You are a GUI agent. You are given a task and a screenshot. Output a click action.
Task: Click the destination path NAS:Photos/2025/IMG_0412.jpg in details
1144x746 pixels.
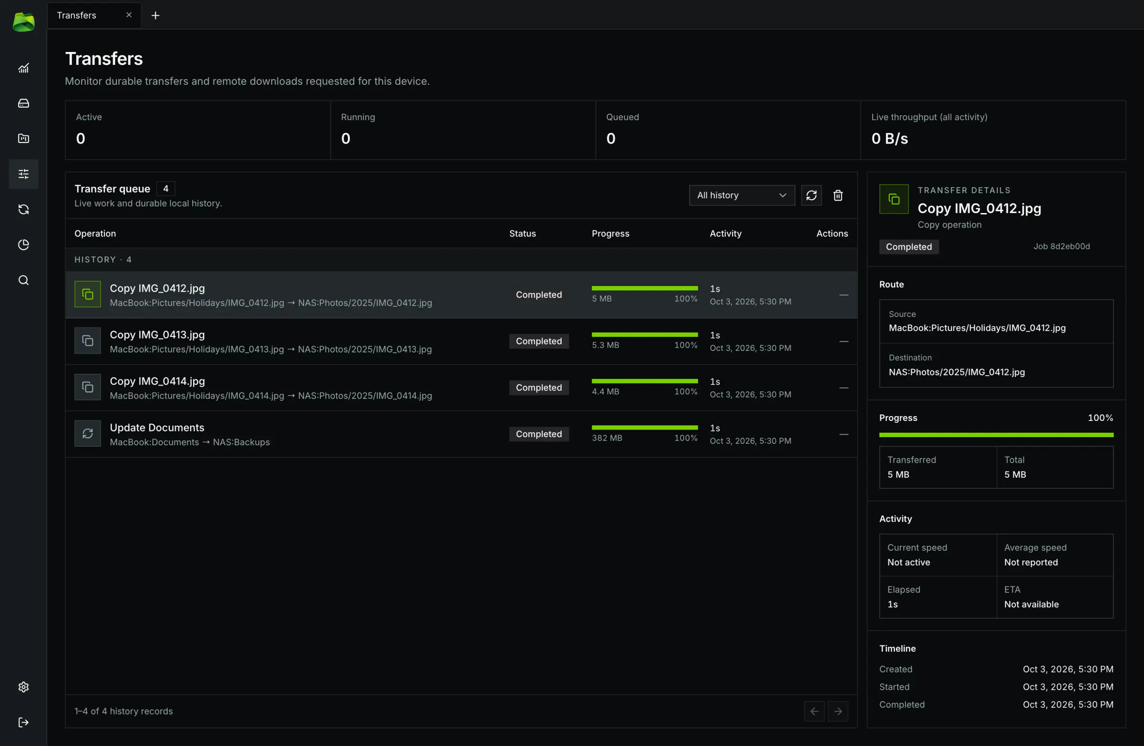(x=956, y=372)
